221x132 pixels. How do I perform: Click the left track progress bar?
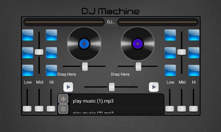pyautogui.click(x=64, y=22)
